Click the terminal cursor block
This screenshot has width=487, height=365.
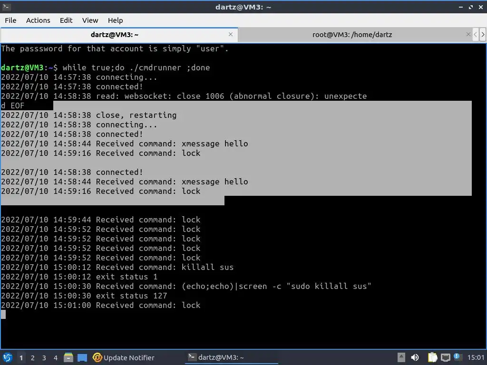[x=3, y=315]
